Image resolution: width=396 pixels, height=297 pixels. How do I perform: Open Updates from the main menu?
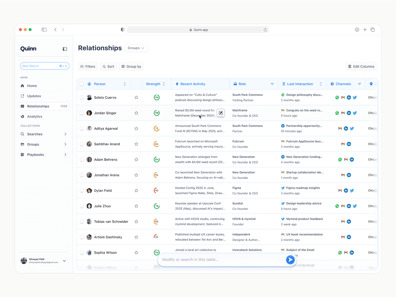pyautogui.click(x=34, y=96)
